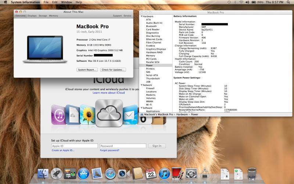The image size is (294, 184).
Task: Select USB in hardware list
Action: (x=148, y=82)
